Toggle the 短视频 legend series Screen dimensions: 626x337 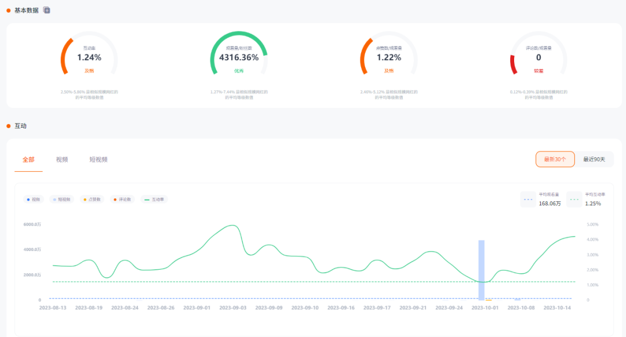tap(61, 200)
